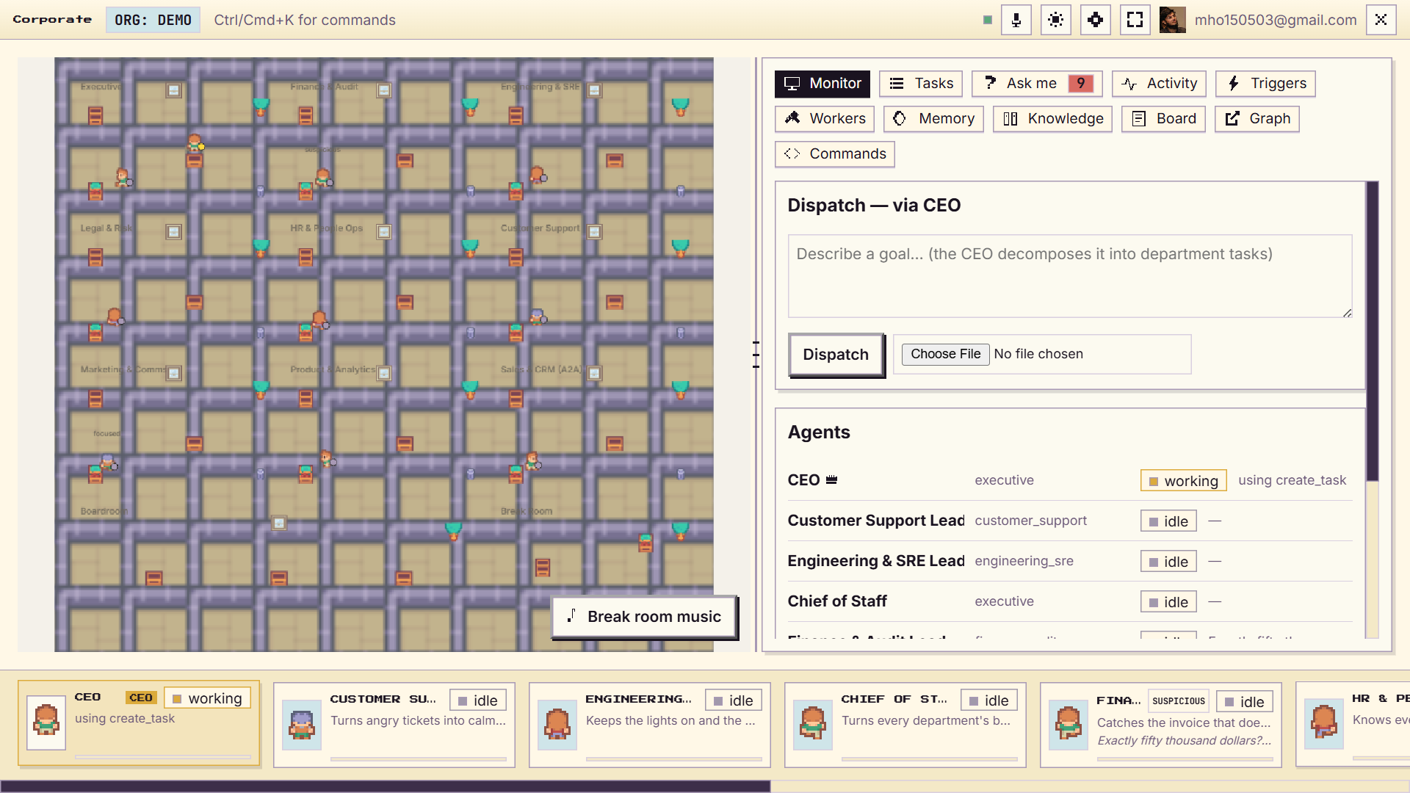This screenshot has width=1410, height=793.
Task: Open the Commands panel
Action: 835,154
